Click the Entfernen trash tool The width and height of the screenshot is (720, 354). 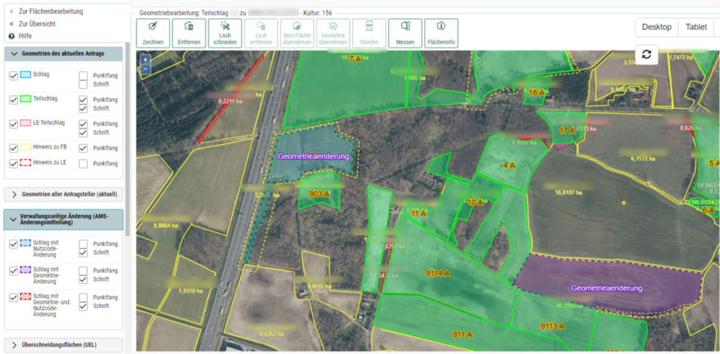point(189,33)
